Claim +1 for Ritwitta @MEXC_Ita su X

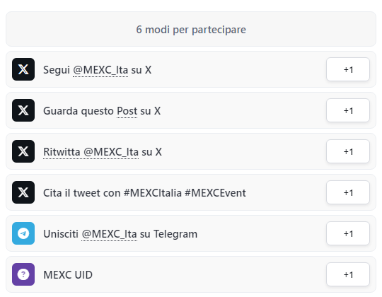tap(348, 151)
